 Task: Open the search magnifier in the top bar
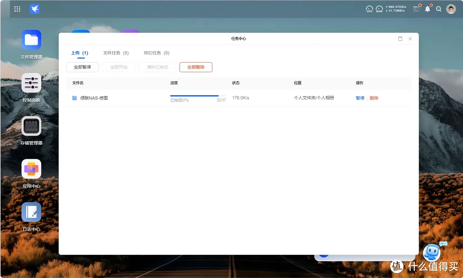439,9
